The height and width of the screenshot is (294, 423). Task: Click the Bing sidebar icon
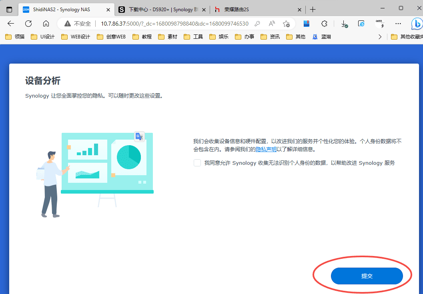[x=416, y=24]
